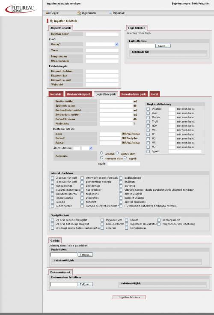The width and height of the screenshot is (214, 315).
Task: Tick the targoncabérlési lehetőség checkbox
Action: click(159, 224)
